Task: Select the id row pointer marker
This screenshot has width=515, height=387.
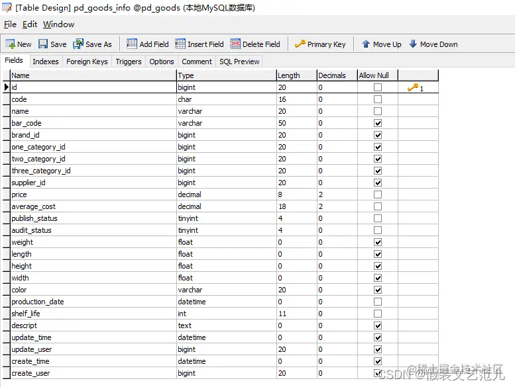Action: click(6, 87)
